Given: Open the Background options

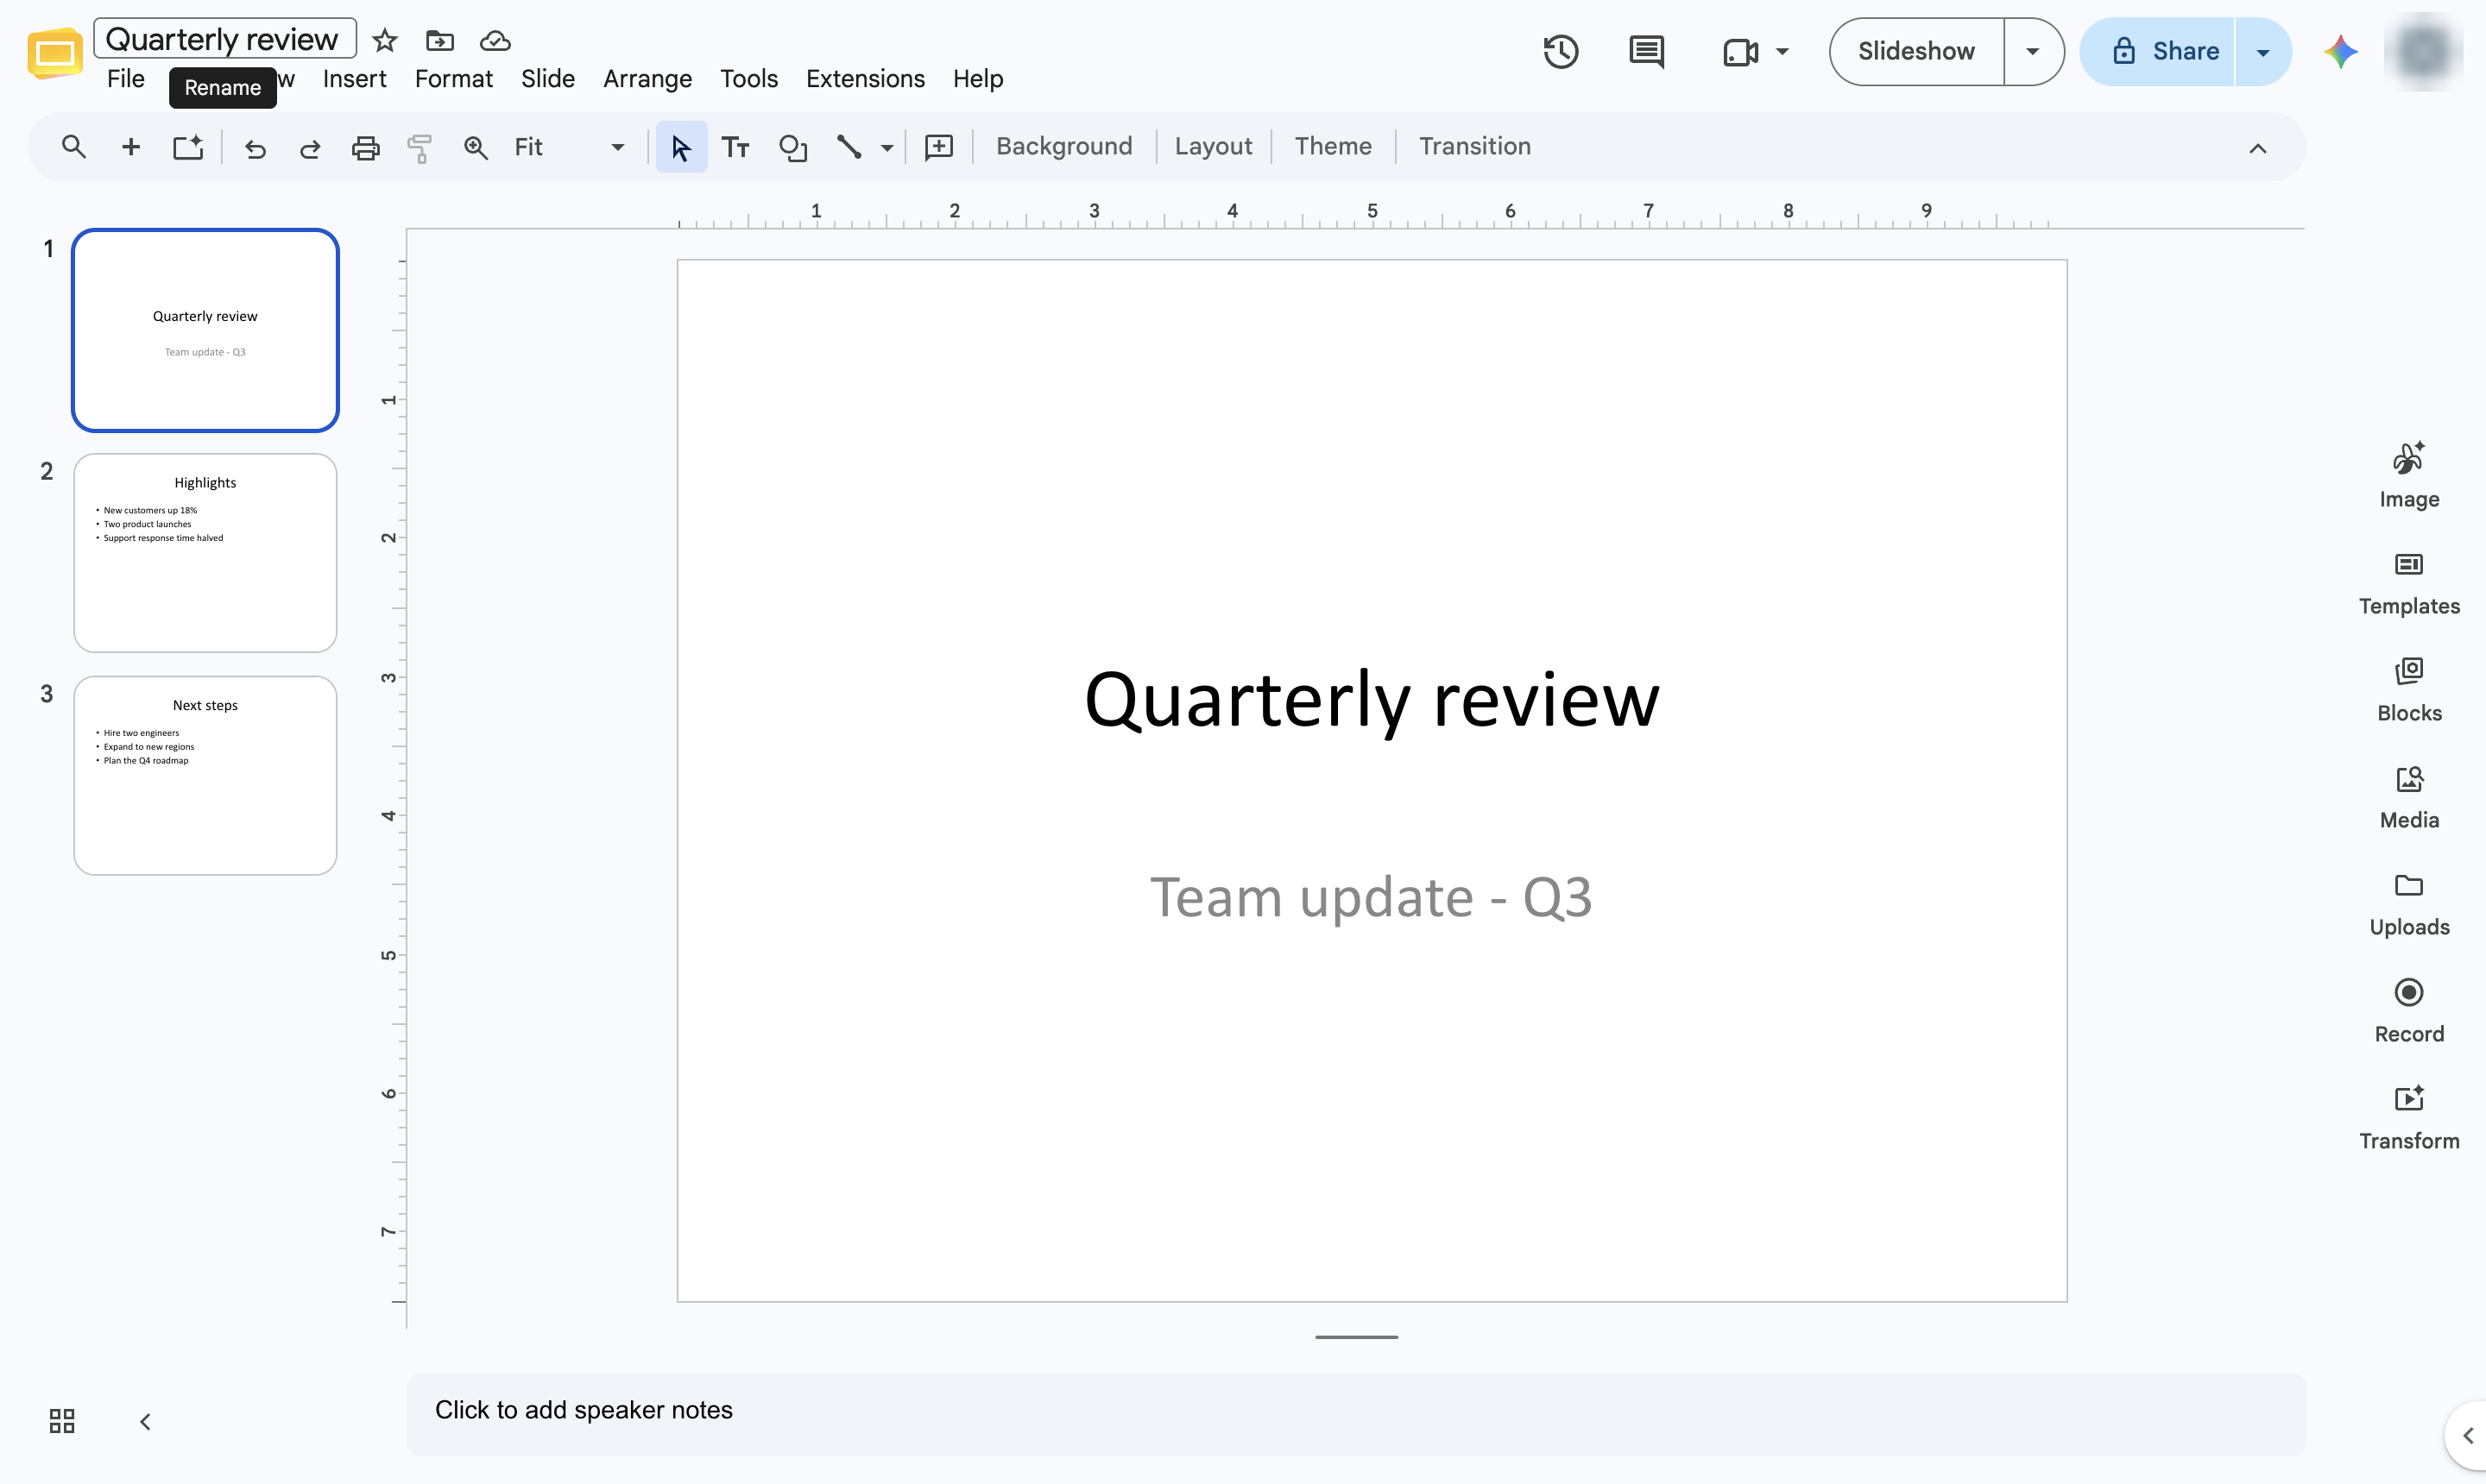Looking at the screenshot, I should click(1064, 147).
